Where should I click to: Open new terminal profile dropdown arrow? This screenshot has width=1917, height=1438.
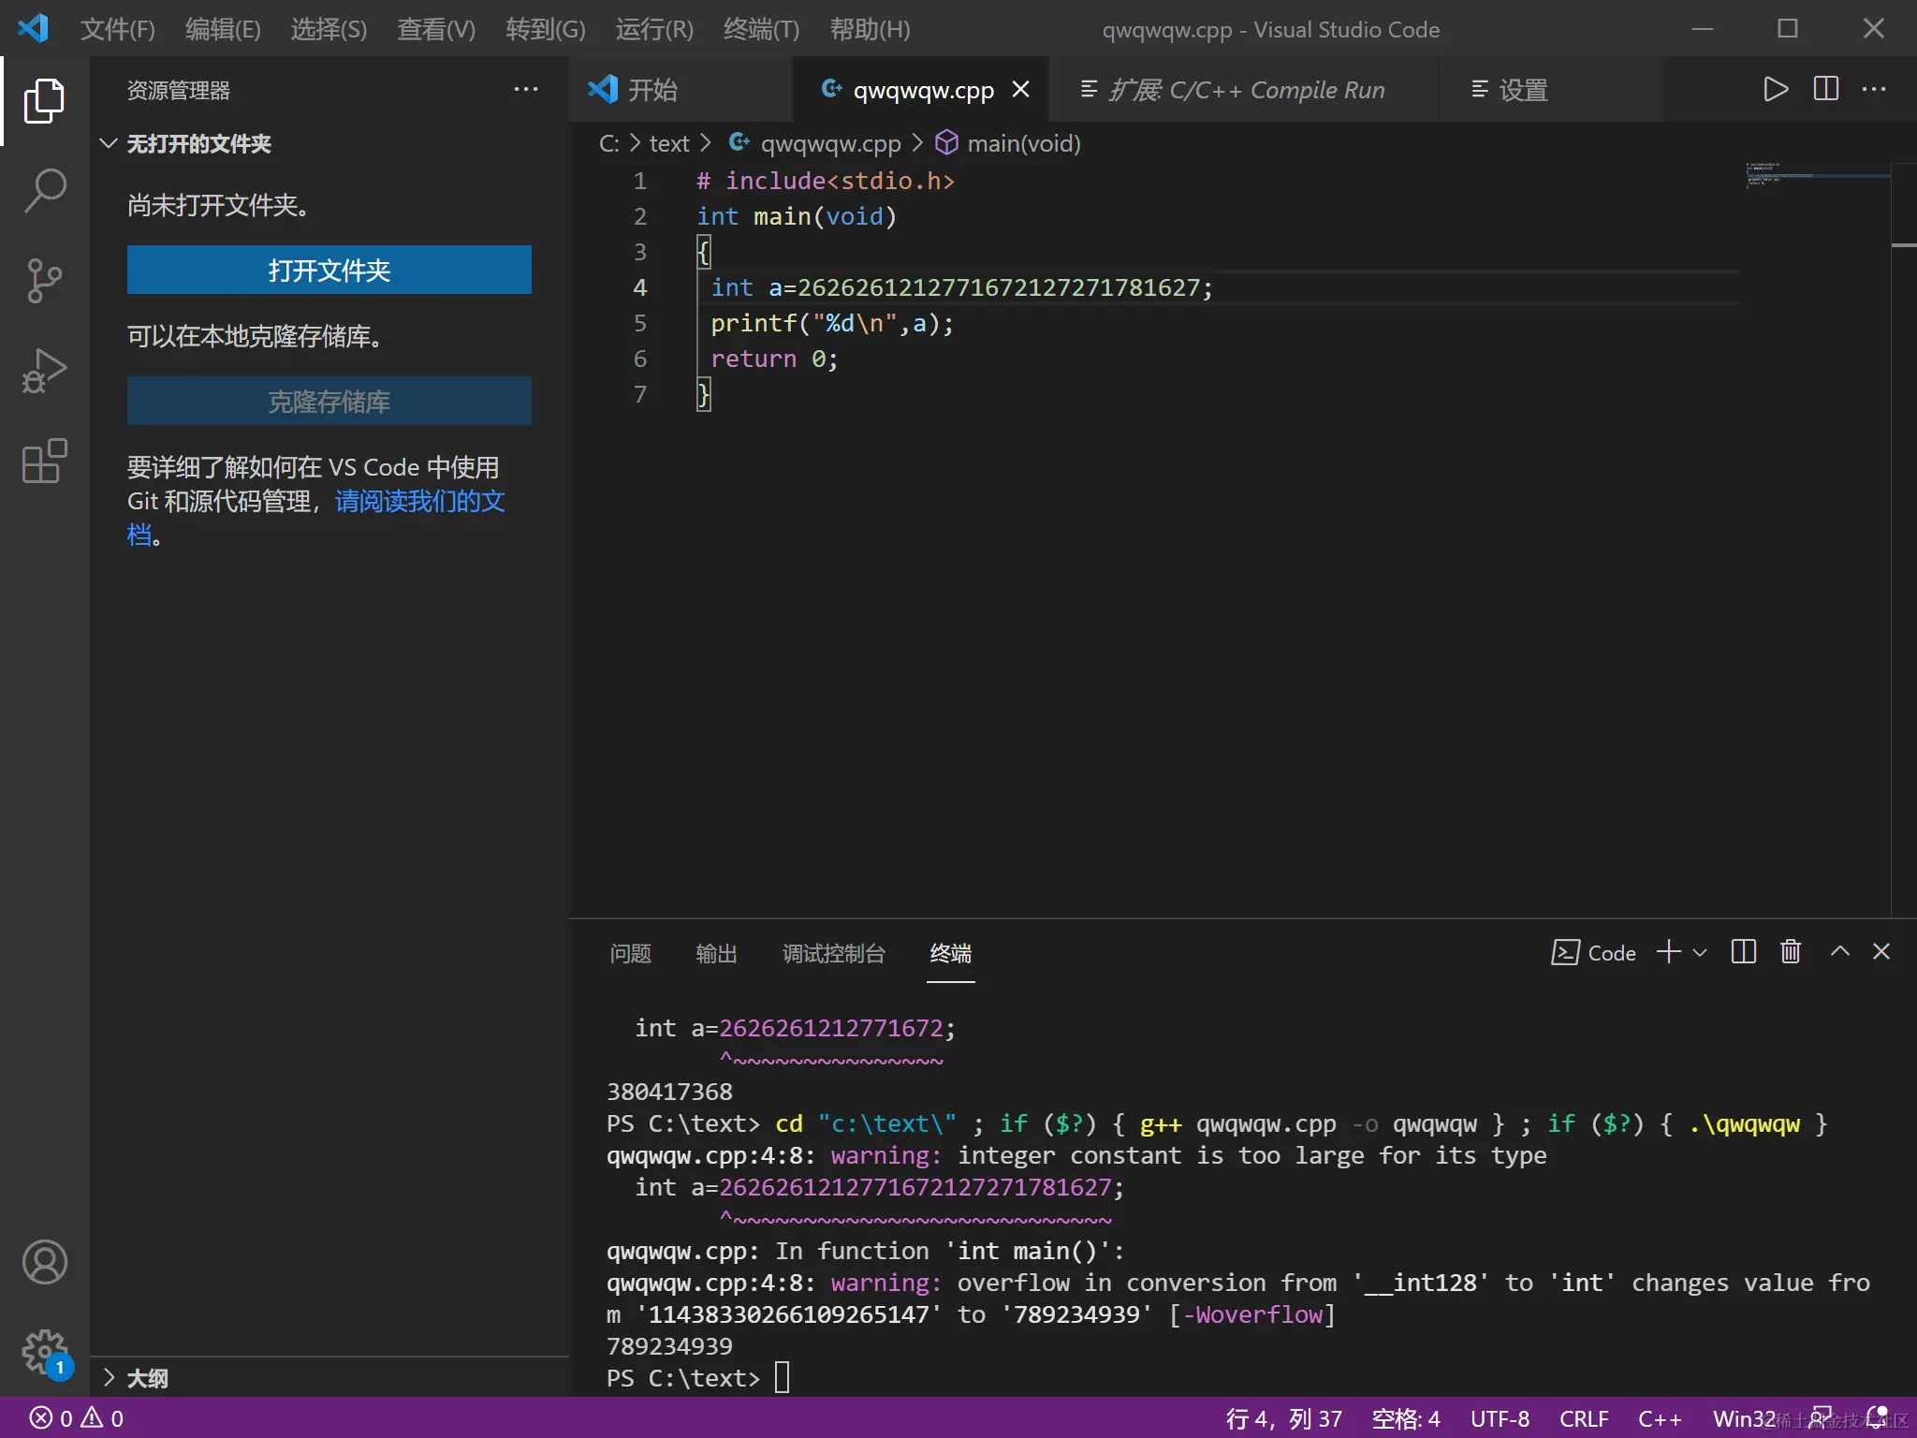(x=1701, y=952)
